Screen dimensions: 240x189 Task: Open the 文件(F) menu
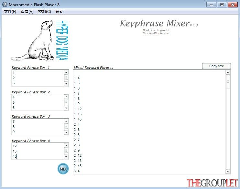pos(10,11)
